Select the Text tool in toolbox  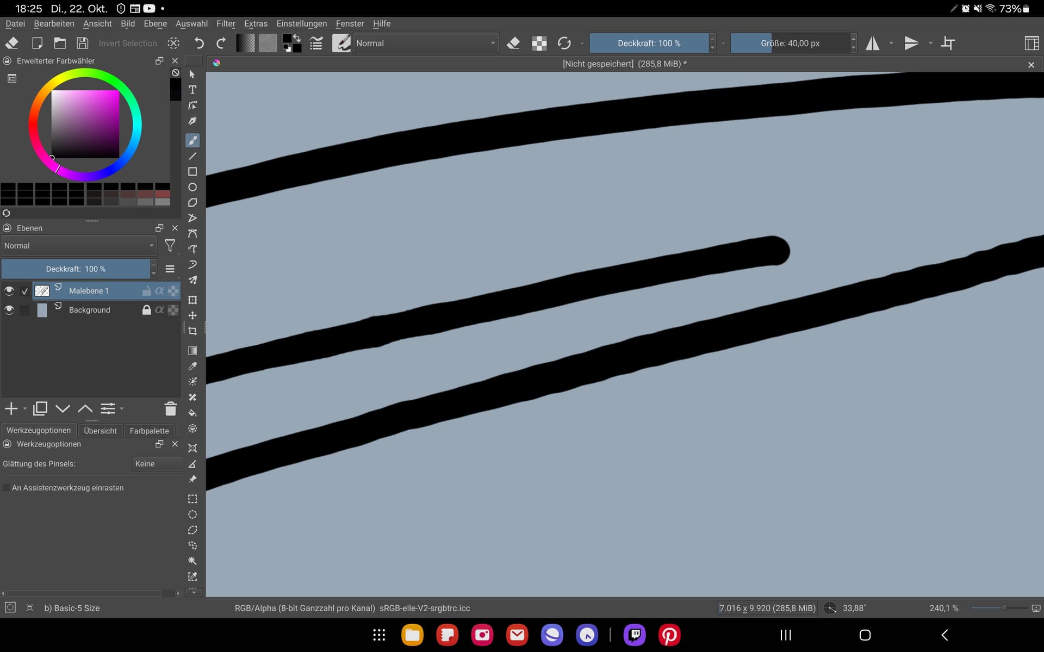(x=192, y=90)
